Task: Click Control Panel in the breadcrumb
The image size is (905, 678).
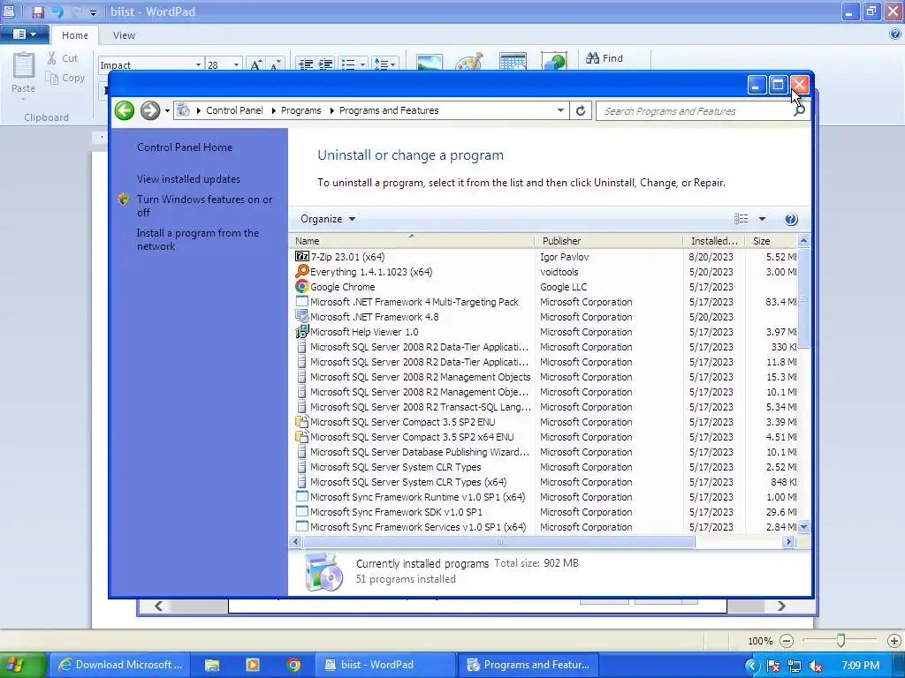Action: tap(234, 110)
